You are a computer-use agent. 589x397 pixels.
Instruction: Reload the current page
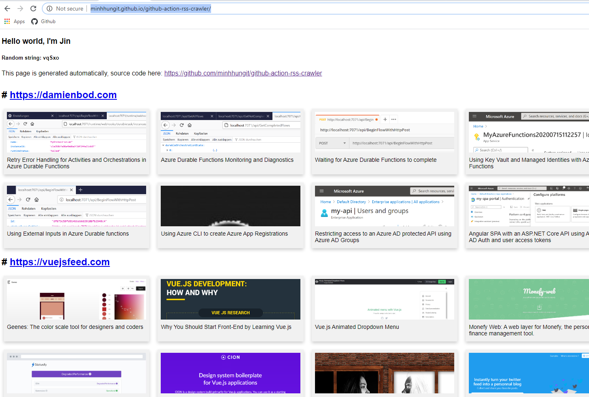(x=33, y=9)
